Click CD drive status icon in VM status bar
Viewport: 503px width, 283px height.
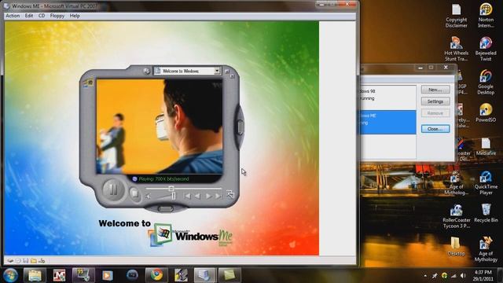click(18, 261)
